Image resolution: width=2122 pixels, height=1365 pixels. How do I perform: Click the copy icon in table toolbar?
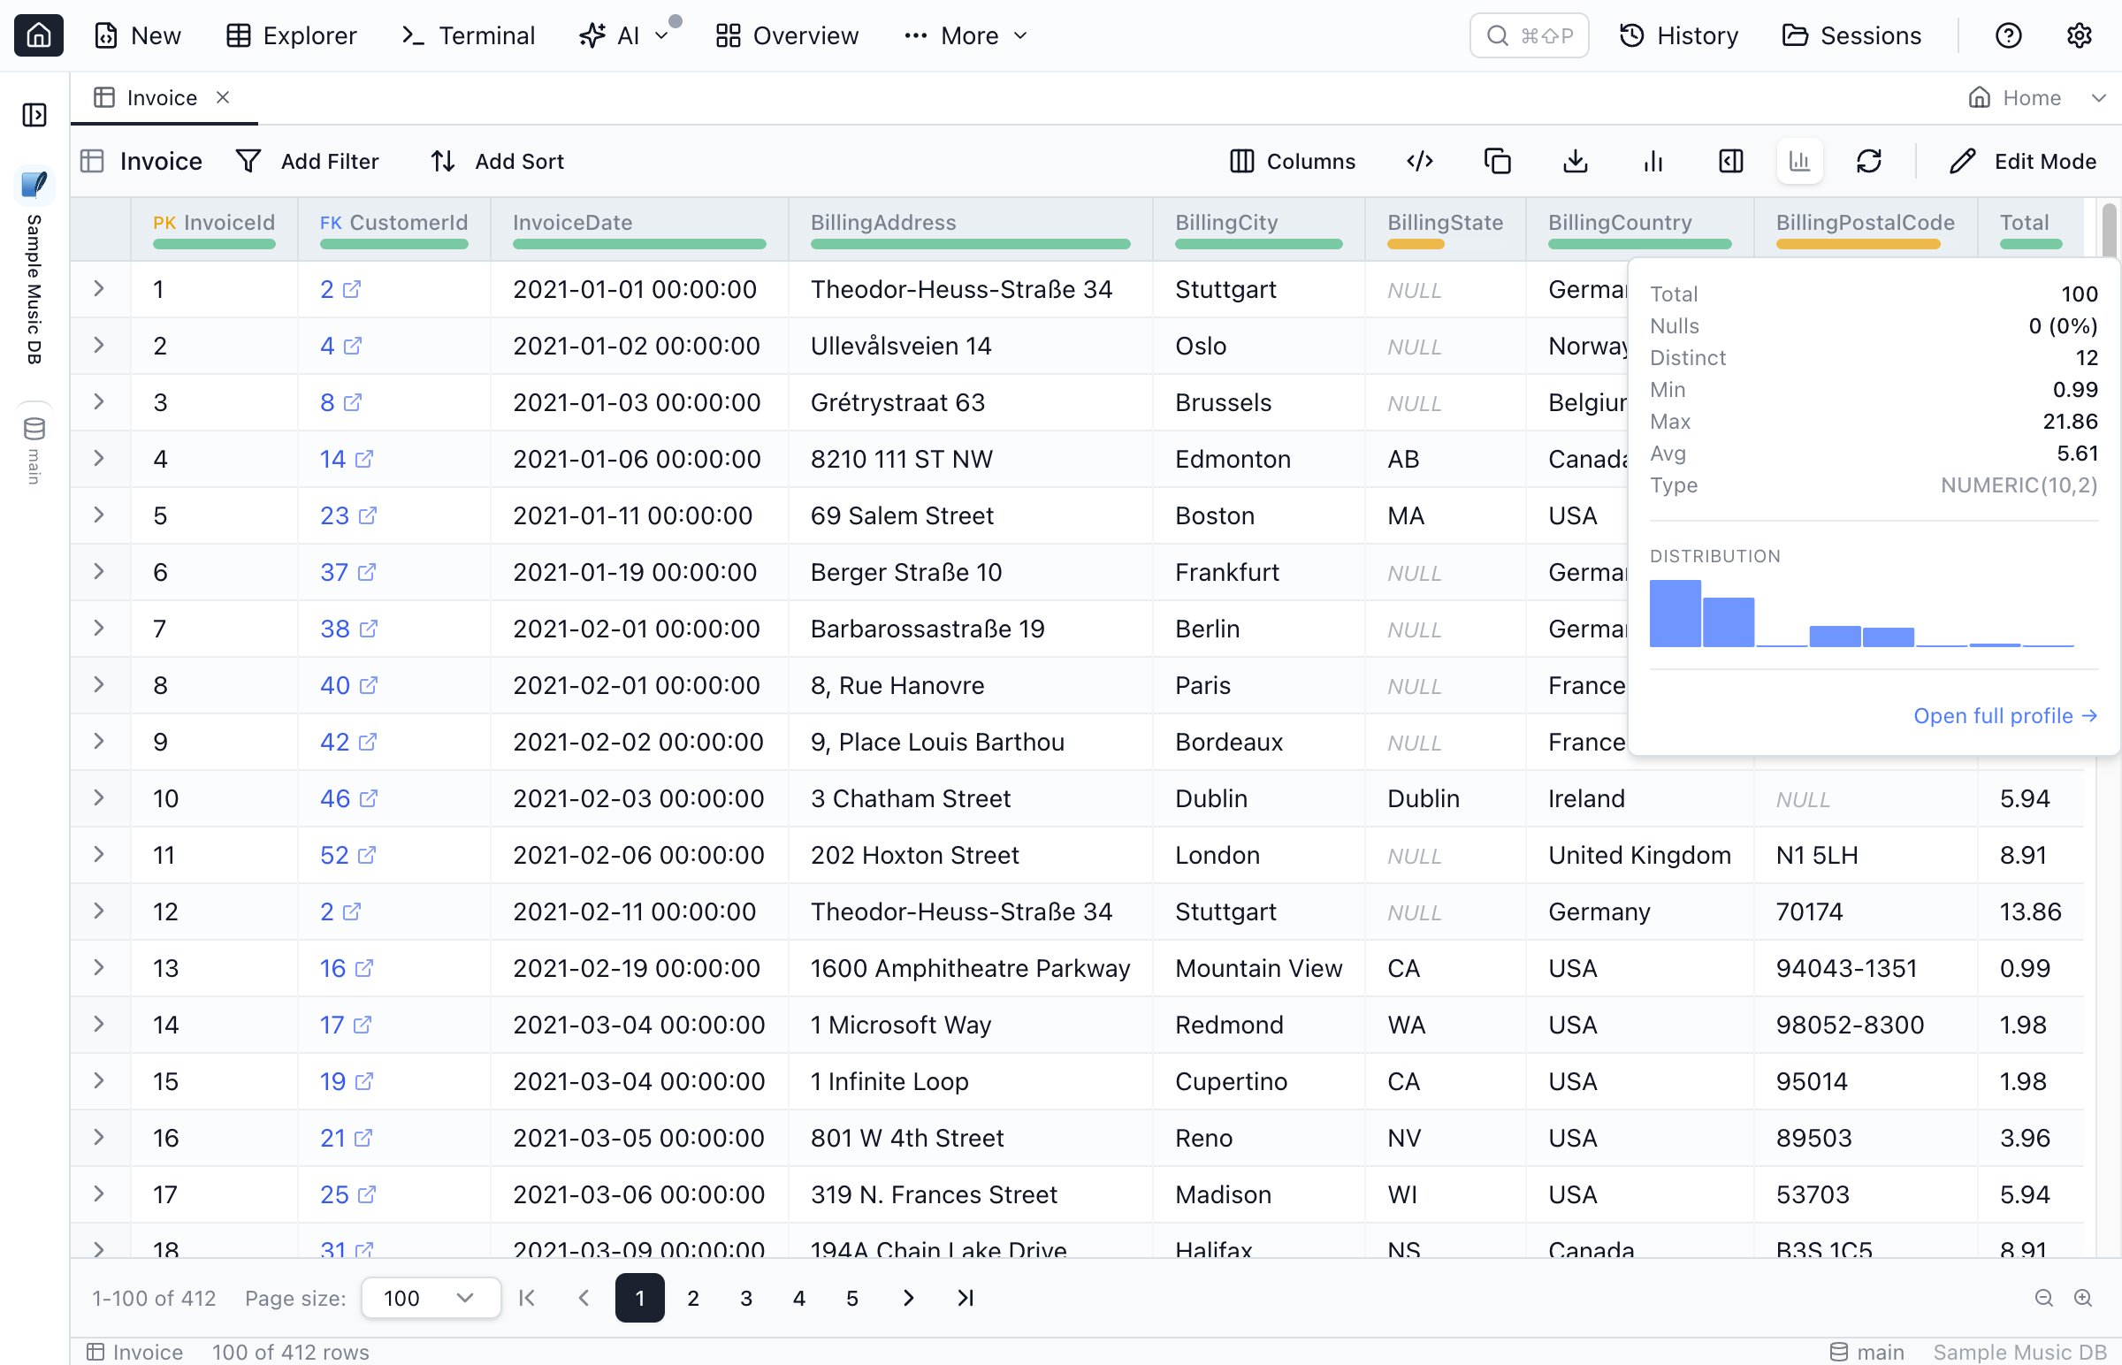pos(1498,161)
